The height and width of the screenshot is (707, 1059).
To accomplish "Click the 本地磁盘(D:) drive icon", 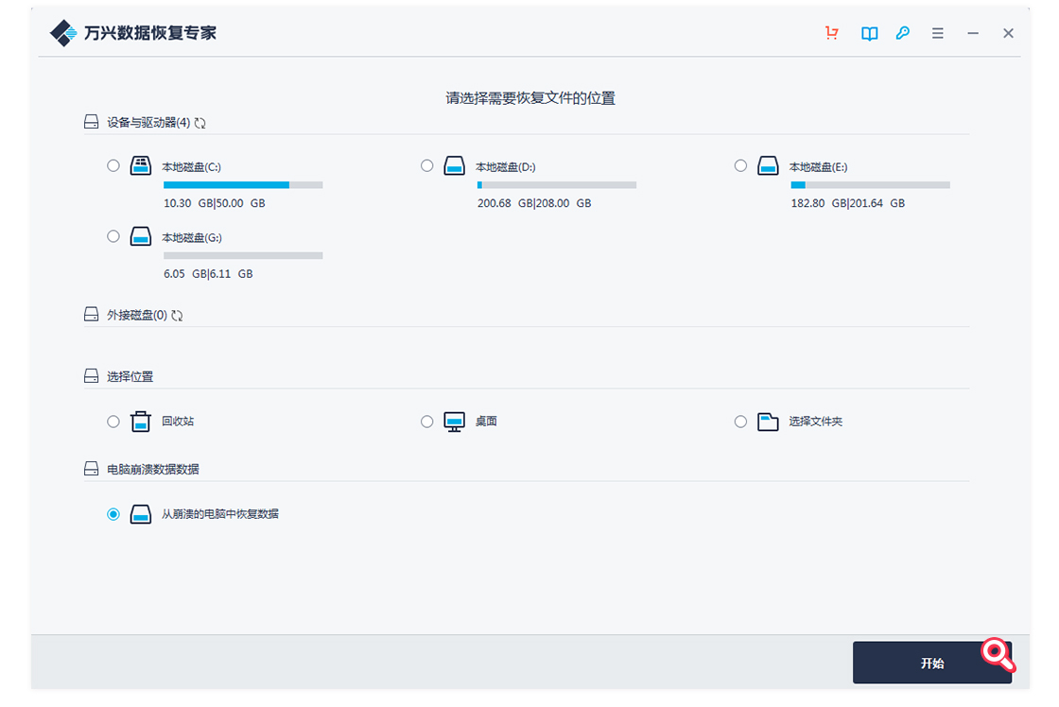I will (x=454, y=166).
